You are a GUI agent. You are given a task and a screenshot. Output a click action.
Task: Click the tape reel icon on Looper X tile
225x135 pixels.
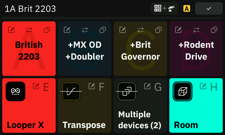tap(15, 91)
